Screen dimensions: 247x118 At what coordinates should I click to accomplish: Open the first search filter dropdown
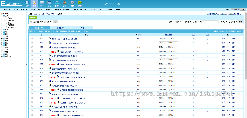[177, 21]
